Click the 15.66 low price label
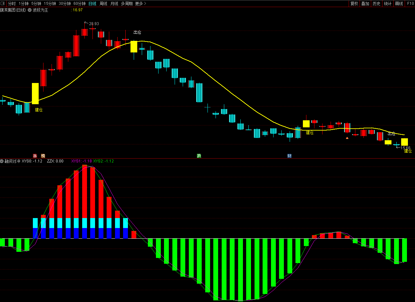The height and width of the screenshot is (302, 415). 405,148
